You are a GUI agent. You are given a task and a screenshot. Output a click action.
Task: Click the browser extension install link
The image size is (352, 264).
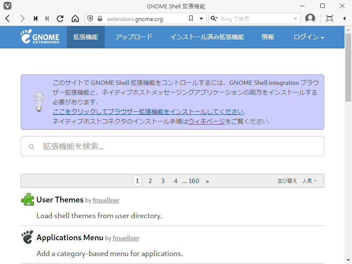148,112
